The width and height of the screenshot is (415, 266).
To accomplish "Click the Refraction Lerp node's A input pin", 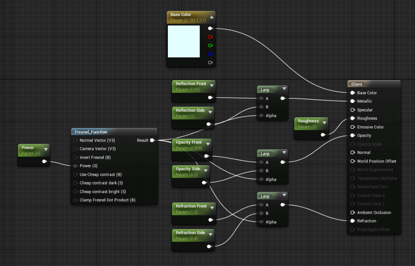I will (x=261, y=205).
